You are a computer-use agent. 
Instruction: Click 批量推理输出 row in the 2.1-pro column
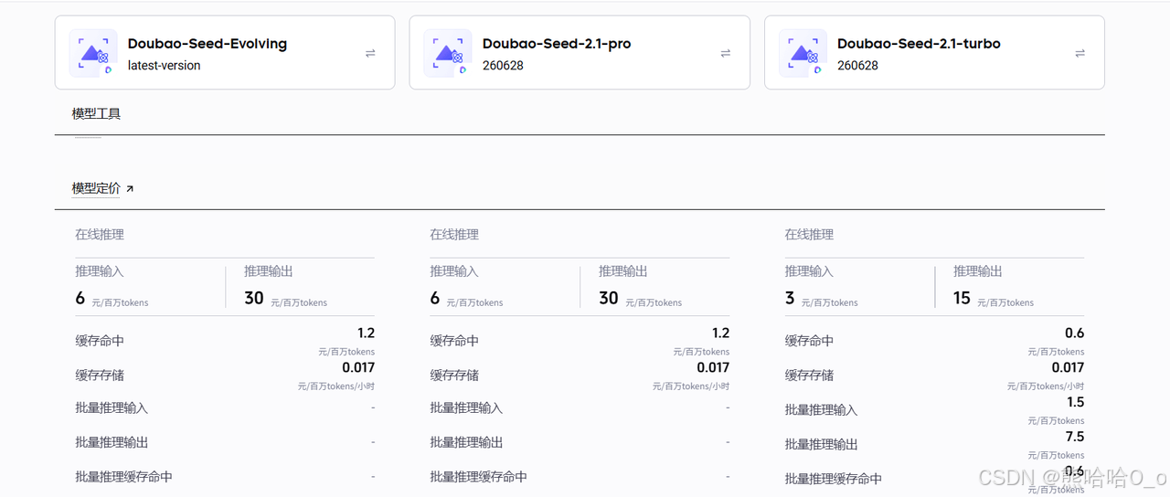(580, 442)
